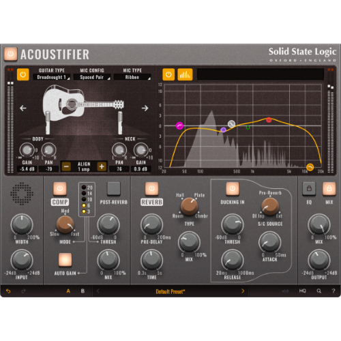The width and height of the screenshot is (341, 341).
Task: Click the ducking Release knob
Action: tap(233, 260)
